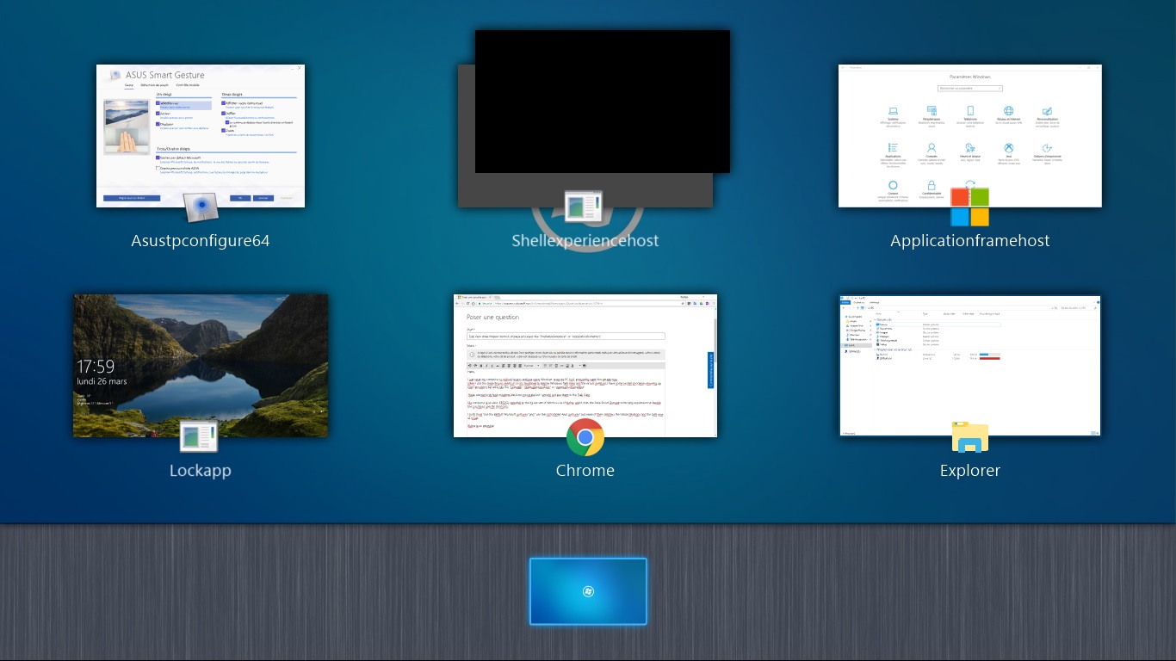Select the Lockapp label

(x=201, y=471)
